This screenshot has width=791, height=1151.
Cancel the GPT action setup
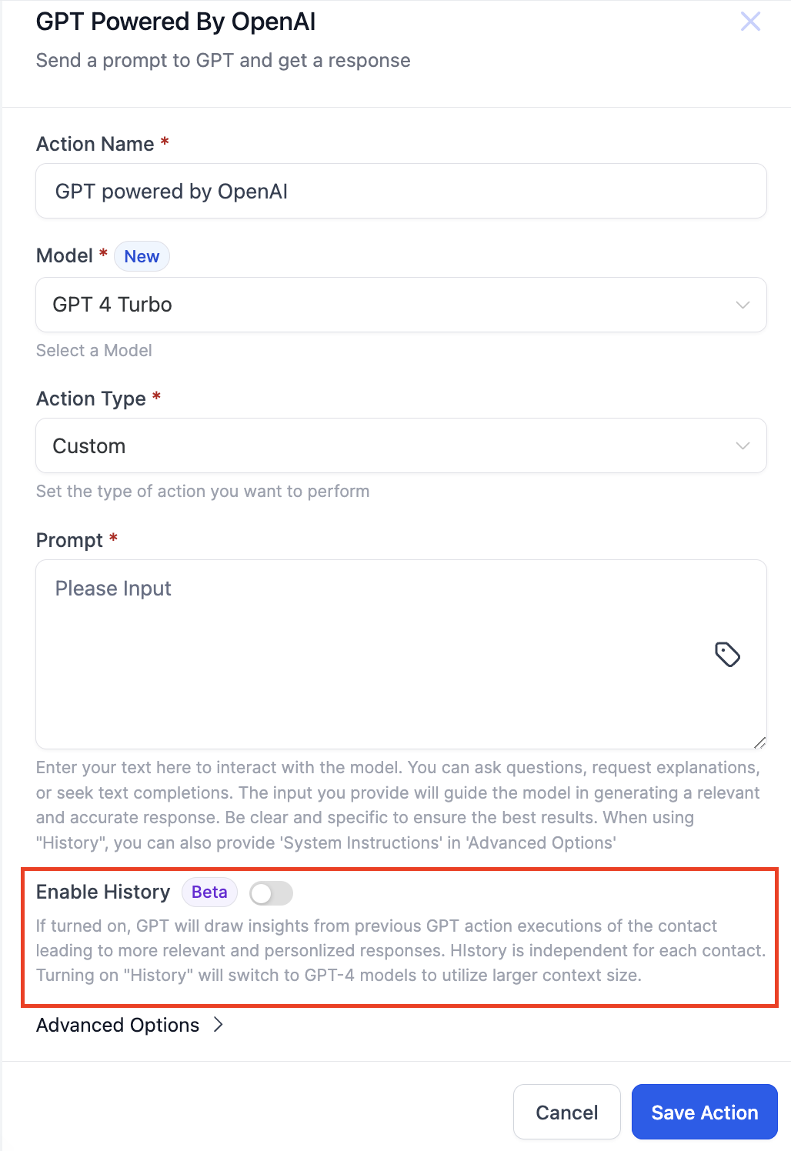coord(566,1112)
